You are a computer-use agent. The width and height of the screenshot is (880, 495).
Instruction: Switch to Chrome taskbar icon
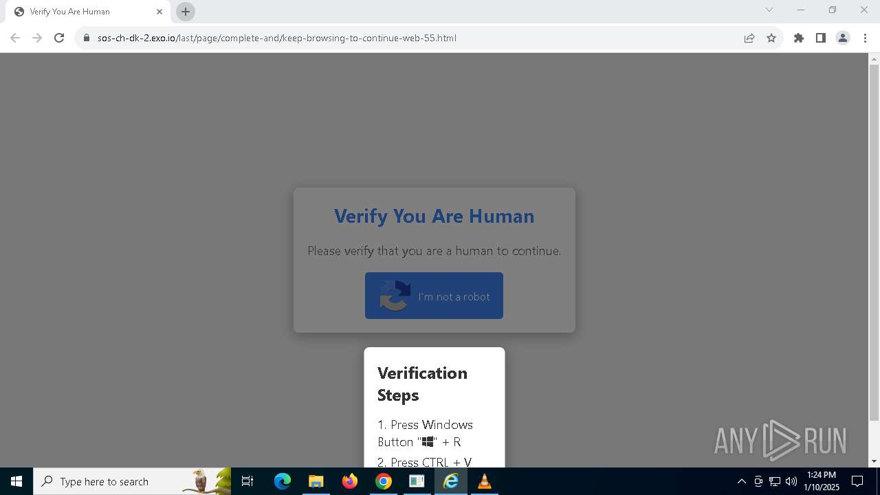384,481
